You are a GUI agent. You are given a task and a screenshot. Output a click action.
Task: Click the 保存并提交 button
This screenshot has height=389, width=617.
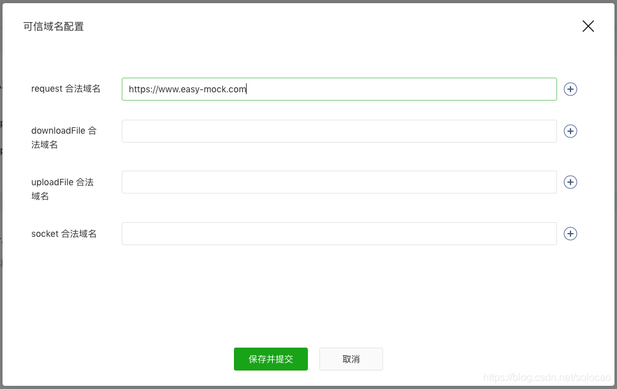[271, 359]
